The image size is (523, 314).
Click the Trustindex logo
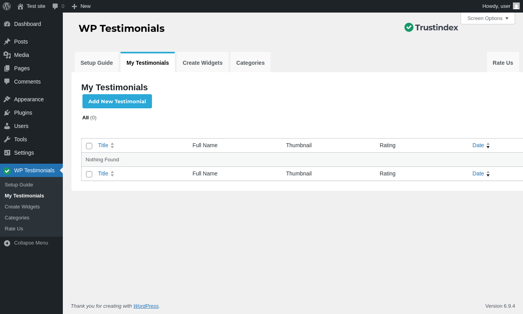click(431, 27)
